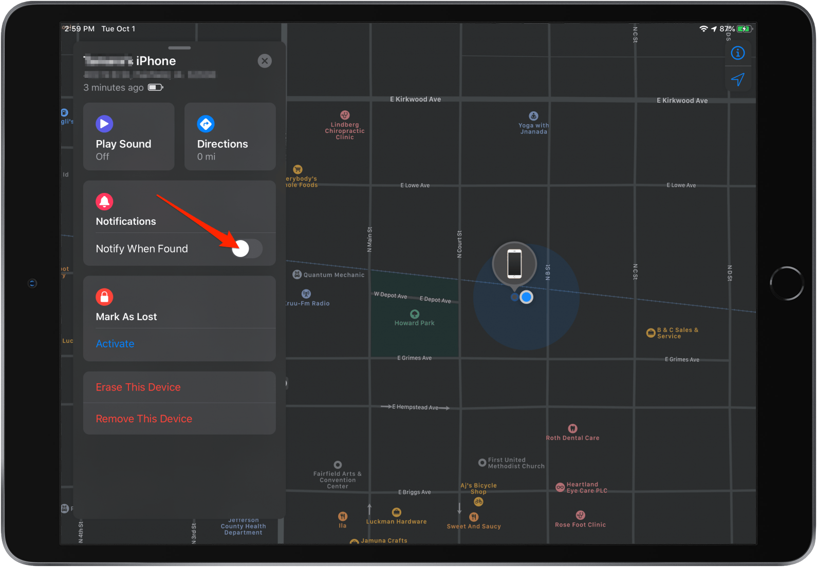Tap the Play Sound button
This screenshot has height=567, width=817.
128,136
